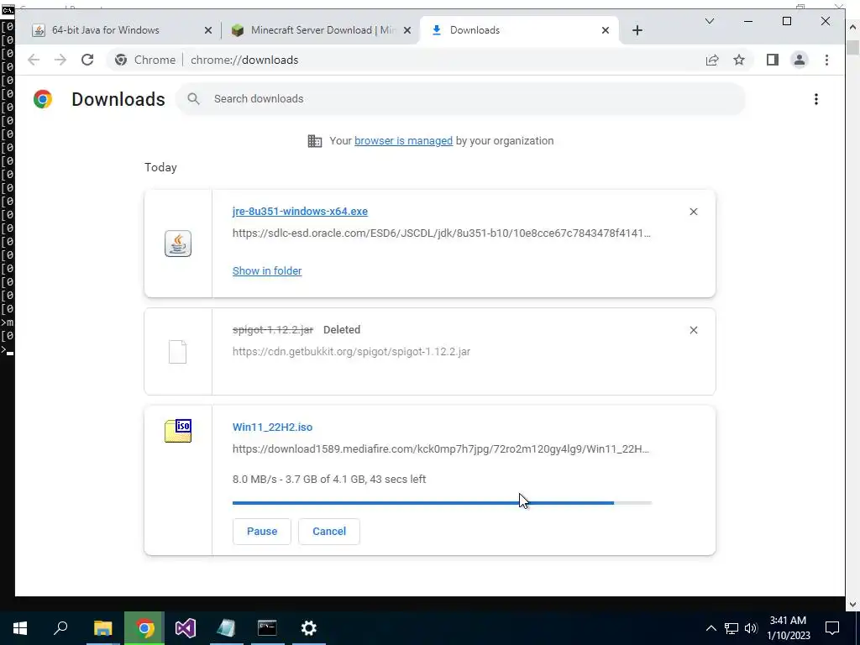Click the Win11_22H2.iso file name
The width and height of the screenshot is (860, 645).
coord(273,427)
